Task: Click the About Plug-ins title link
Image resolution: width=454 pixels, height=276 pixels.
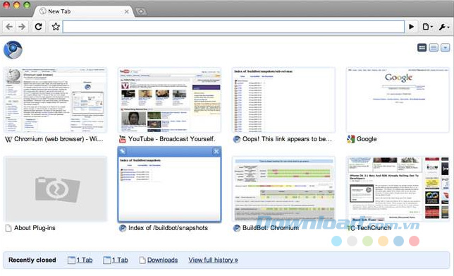Action: [x=35, y=228]
